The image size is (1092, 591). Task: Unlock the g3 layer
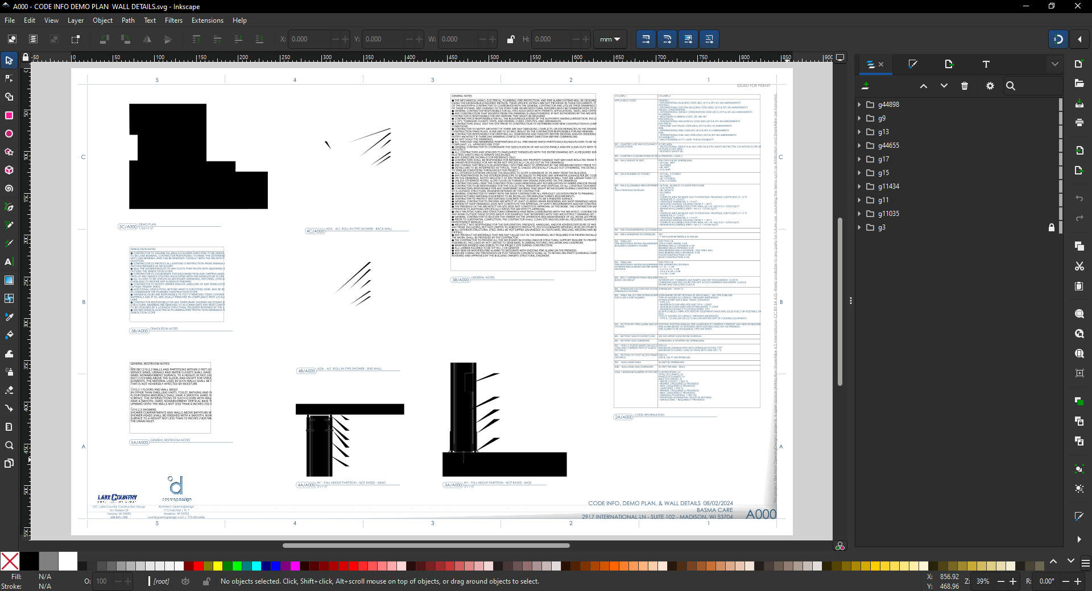pyautogui.click(x=1052, y=227)
